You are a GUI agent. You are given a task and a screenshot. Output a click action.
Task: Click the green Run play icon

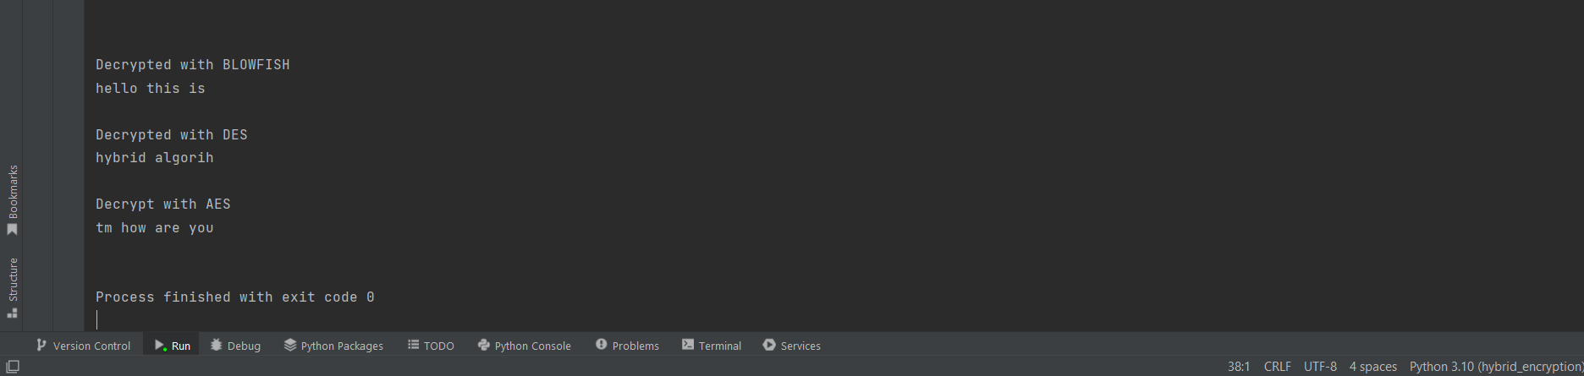(x=160, y=345)
